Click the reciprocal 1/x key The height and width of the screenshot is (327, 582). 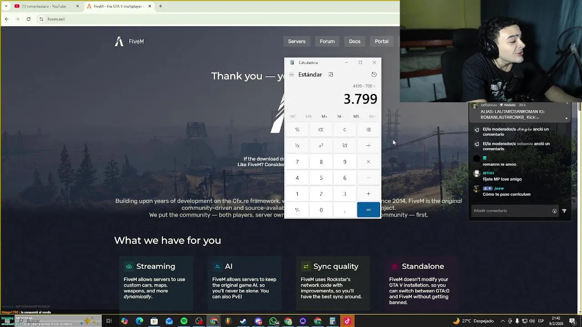pyautogui.click(x=297, y=145)
